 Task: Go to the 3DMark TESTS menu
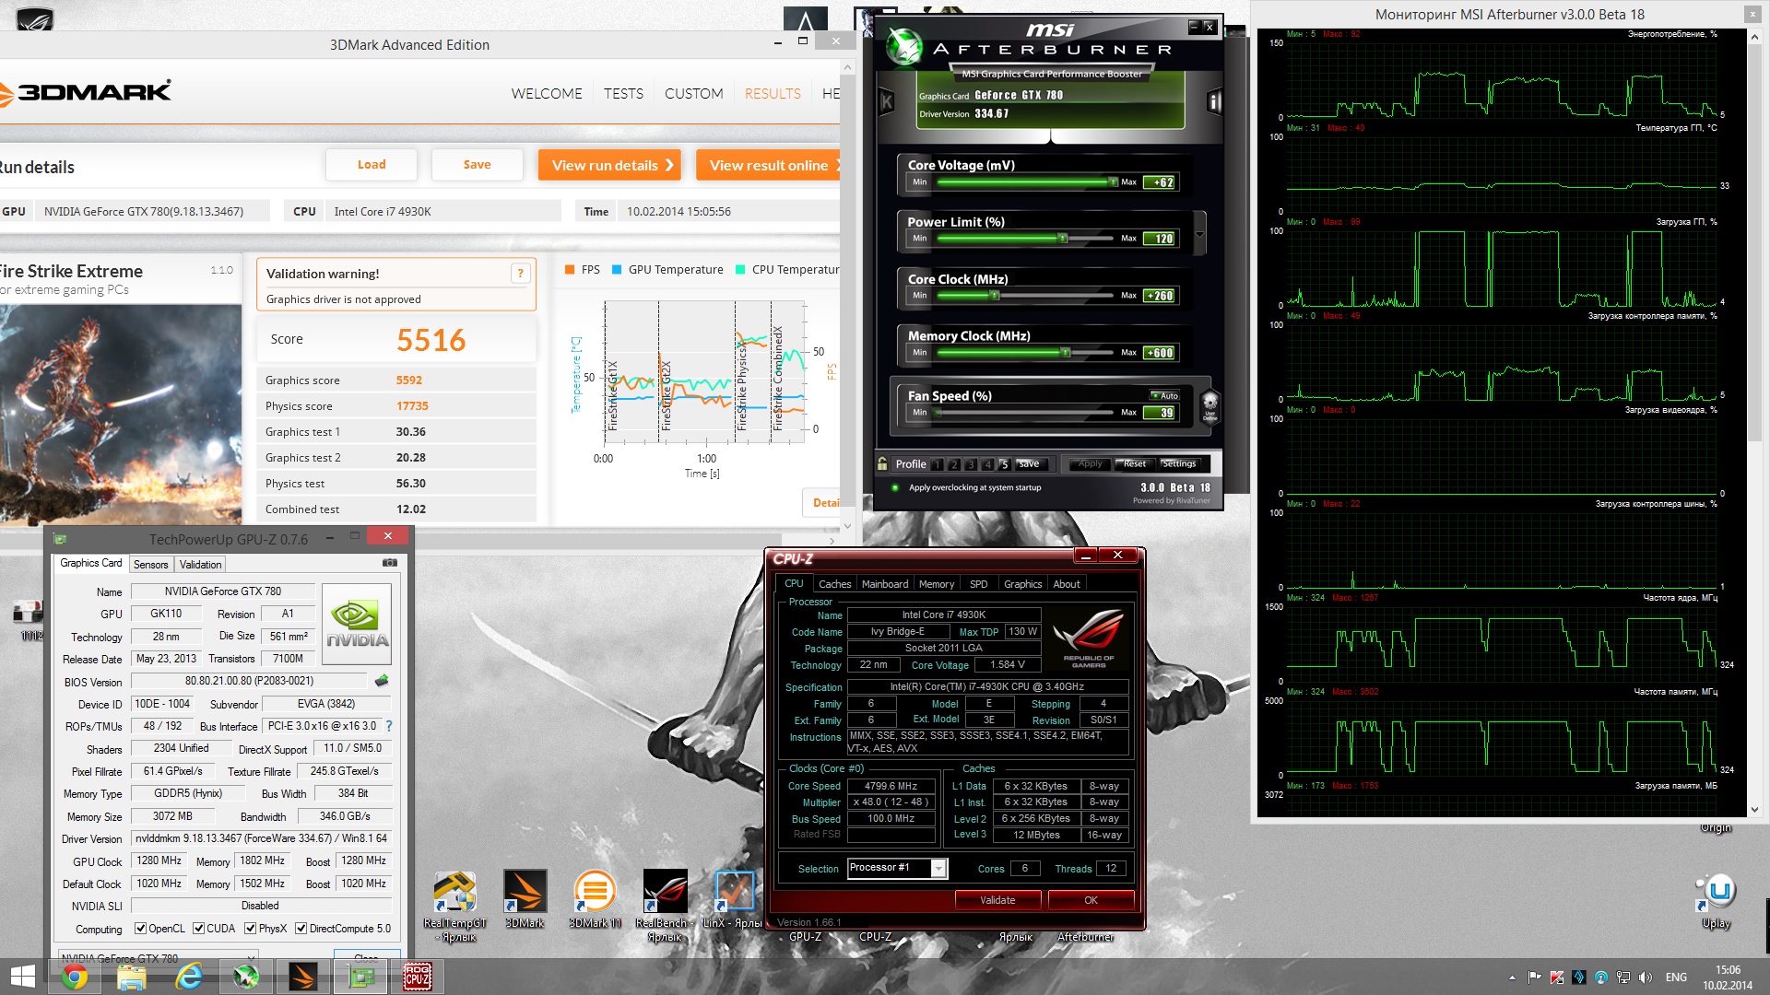(623, 94)
